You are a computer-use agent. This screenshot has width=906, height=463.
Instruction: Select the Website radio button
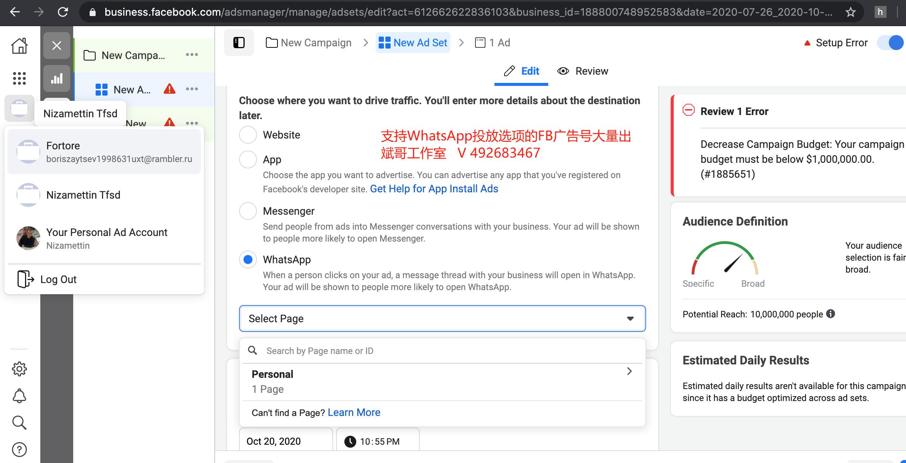point(248,135)
